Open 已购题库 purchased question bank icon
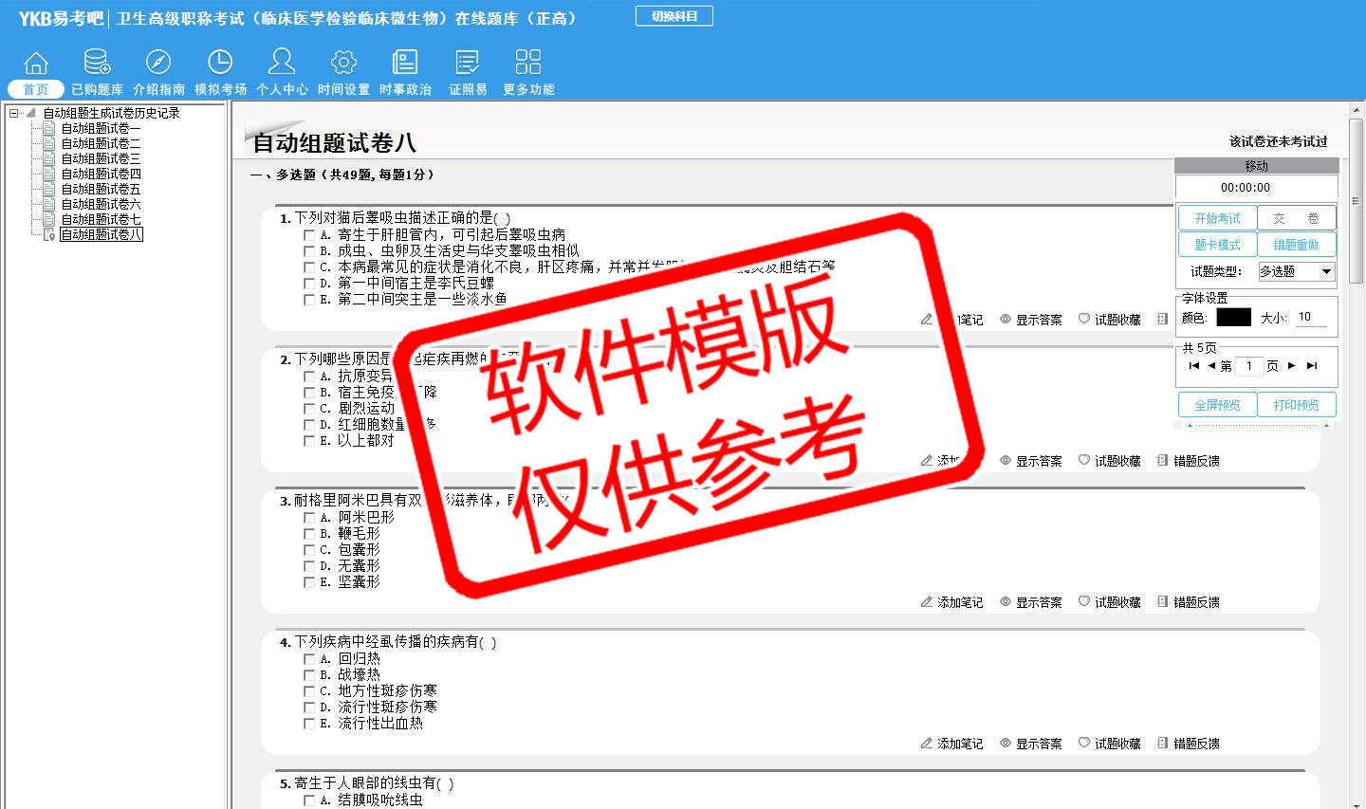 (97, 64)
